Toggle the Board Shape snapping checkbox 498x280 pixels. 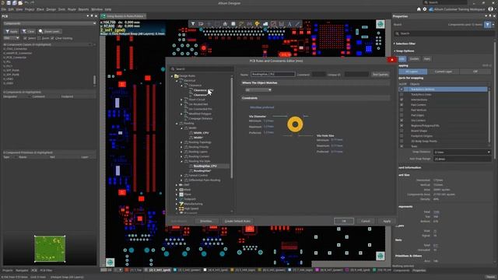click(402, 131)
